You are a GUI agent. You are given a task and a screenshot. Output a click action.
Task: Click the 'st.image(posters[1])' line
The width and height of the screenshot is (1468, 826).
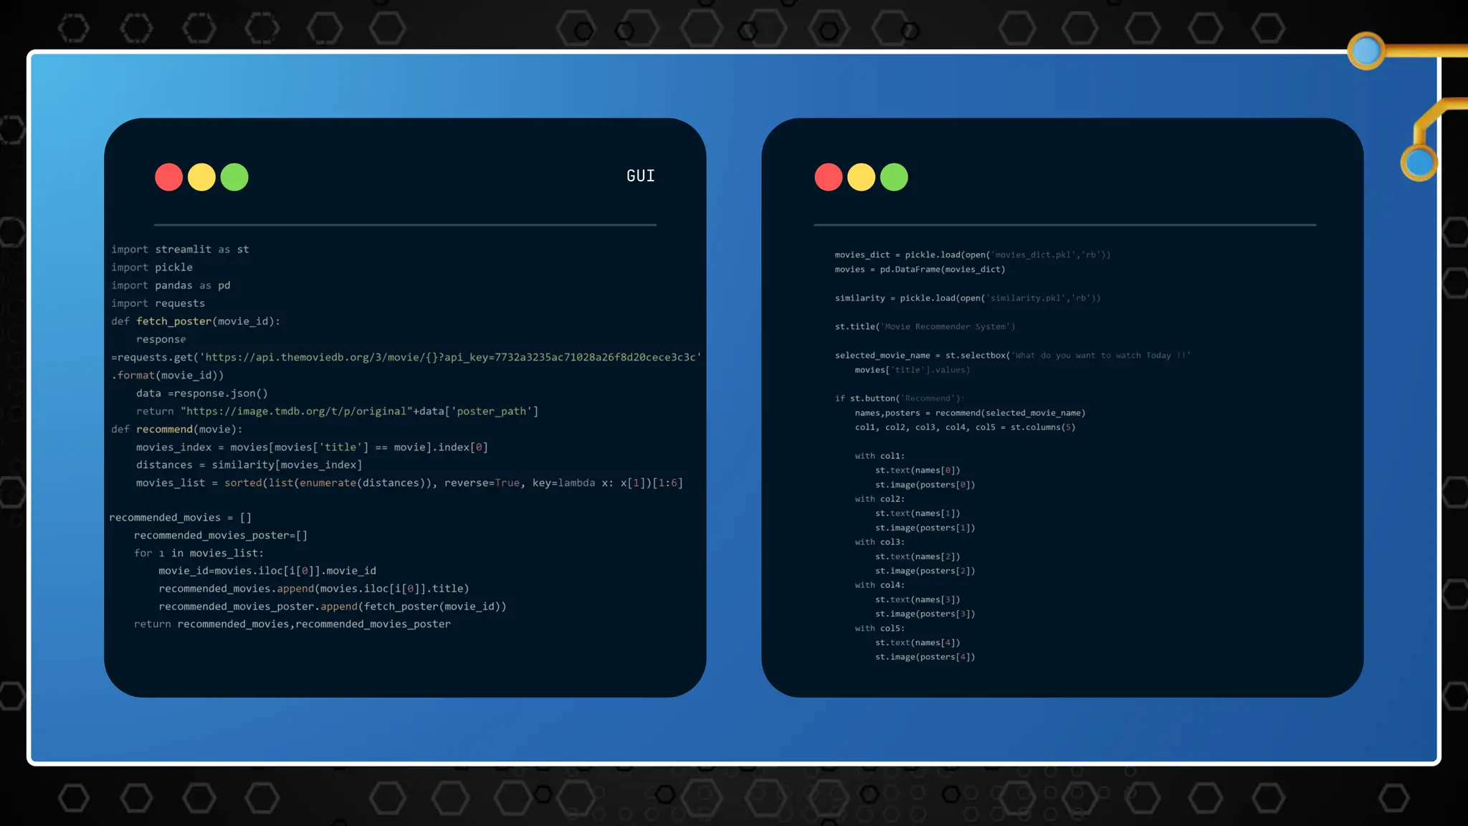coord(925,527)
